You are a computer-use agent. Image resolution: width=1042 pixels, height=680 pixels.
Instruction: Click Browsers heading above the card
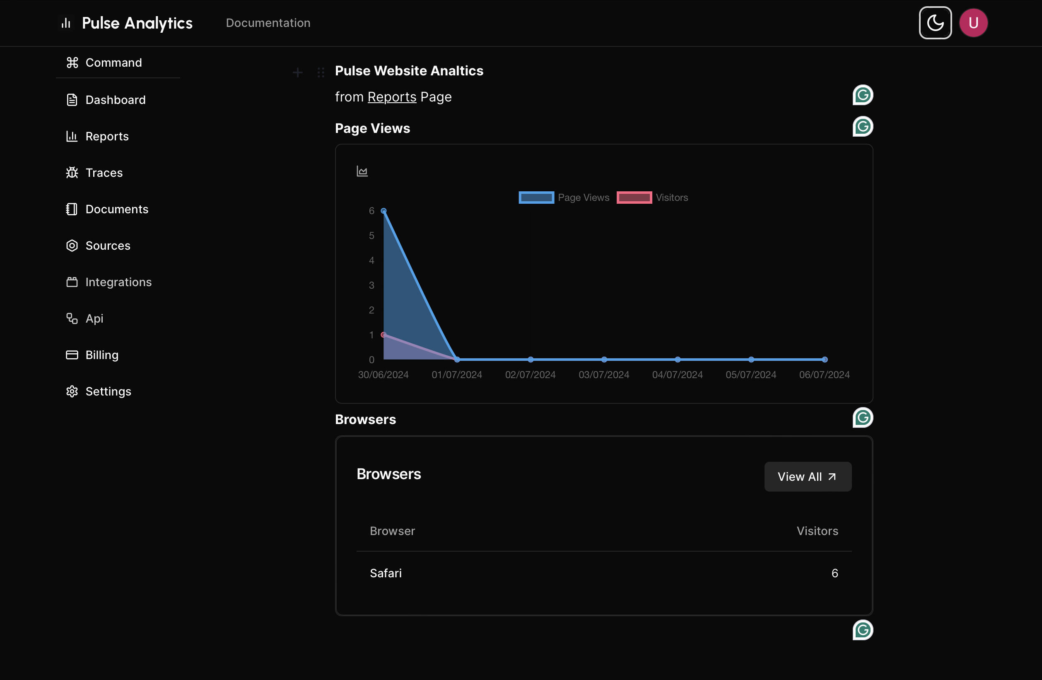[x=366, y=420]
